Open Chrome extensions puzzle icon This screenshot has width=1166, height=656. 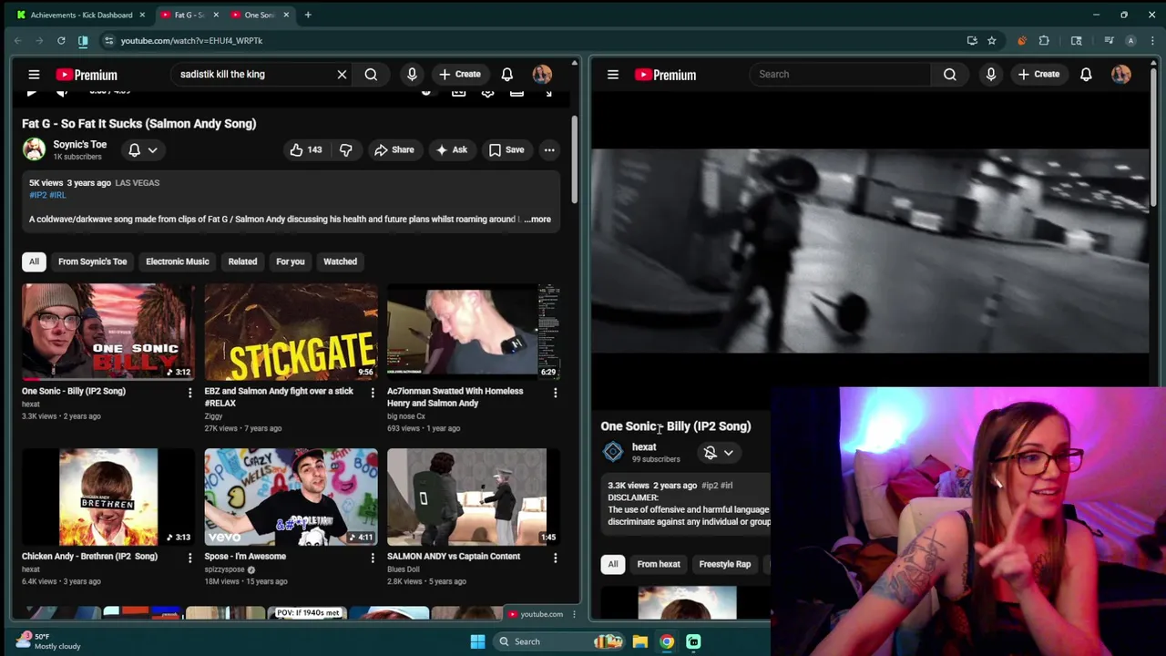coord(1044,40)
